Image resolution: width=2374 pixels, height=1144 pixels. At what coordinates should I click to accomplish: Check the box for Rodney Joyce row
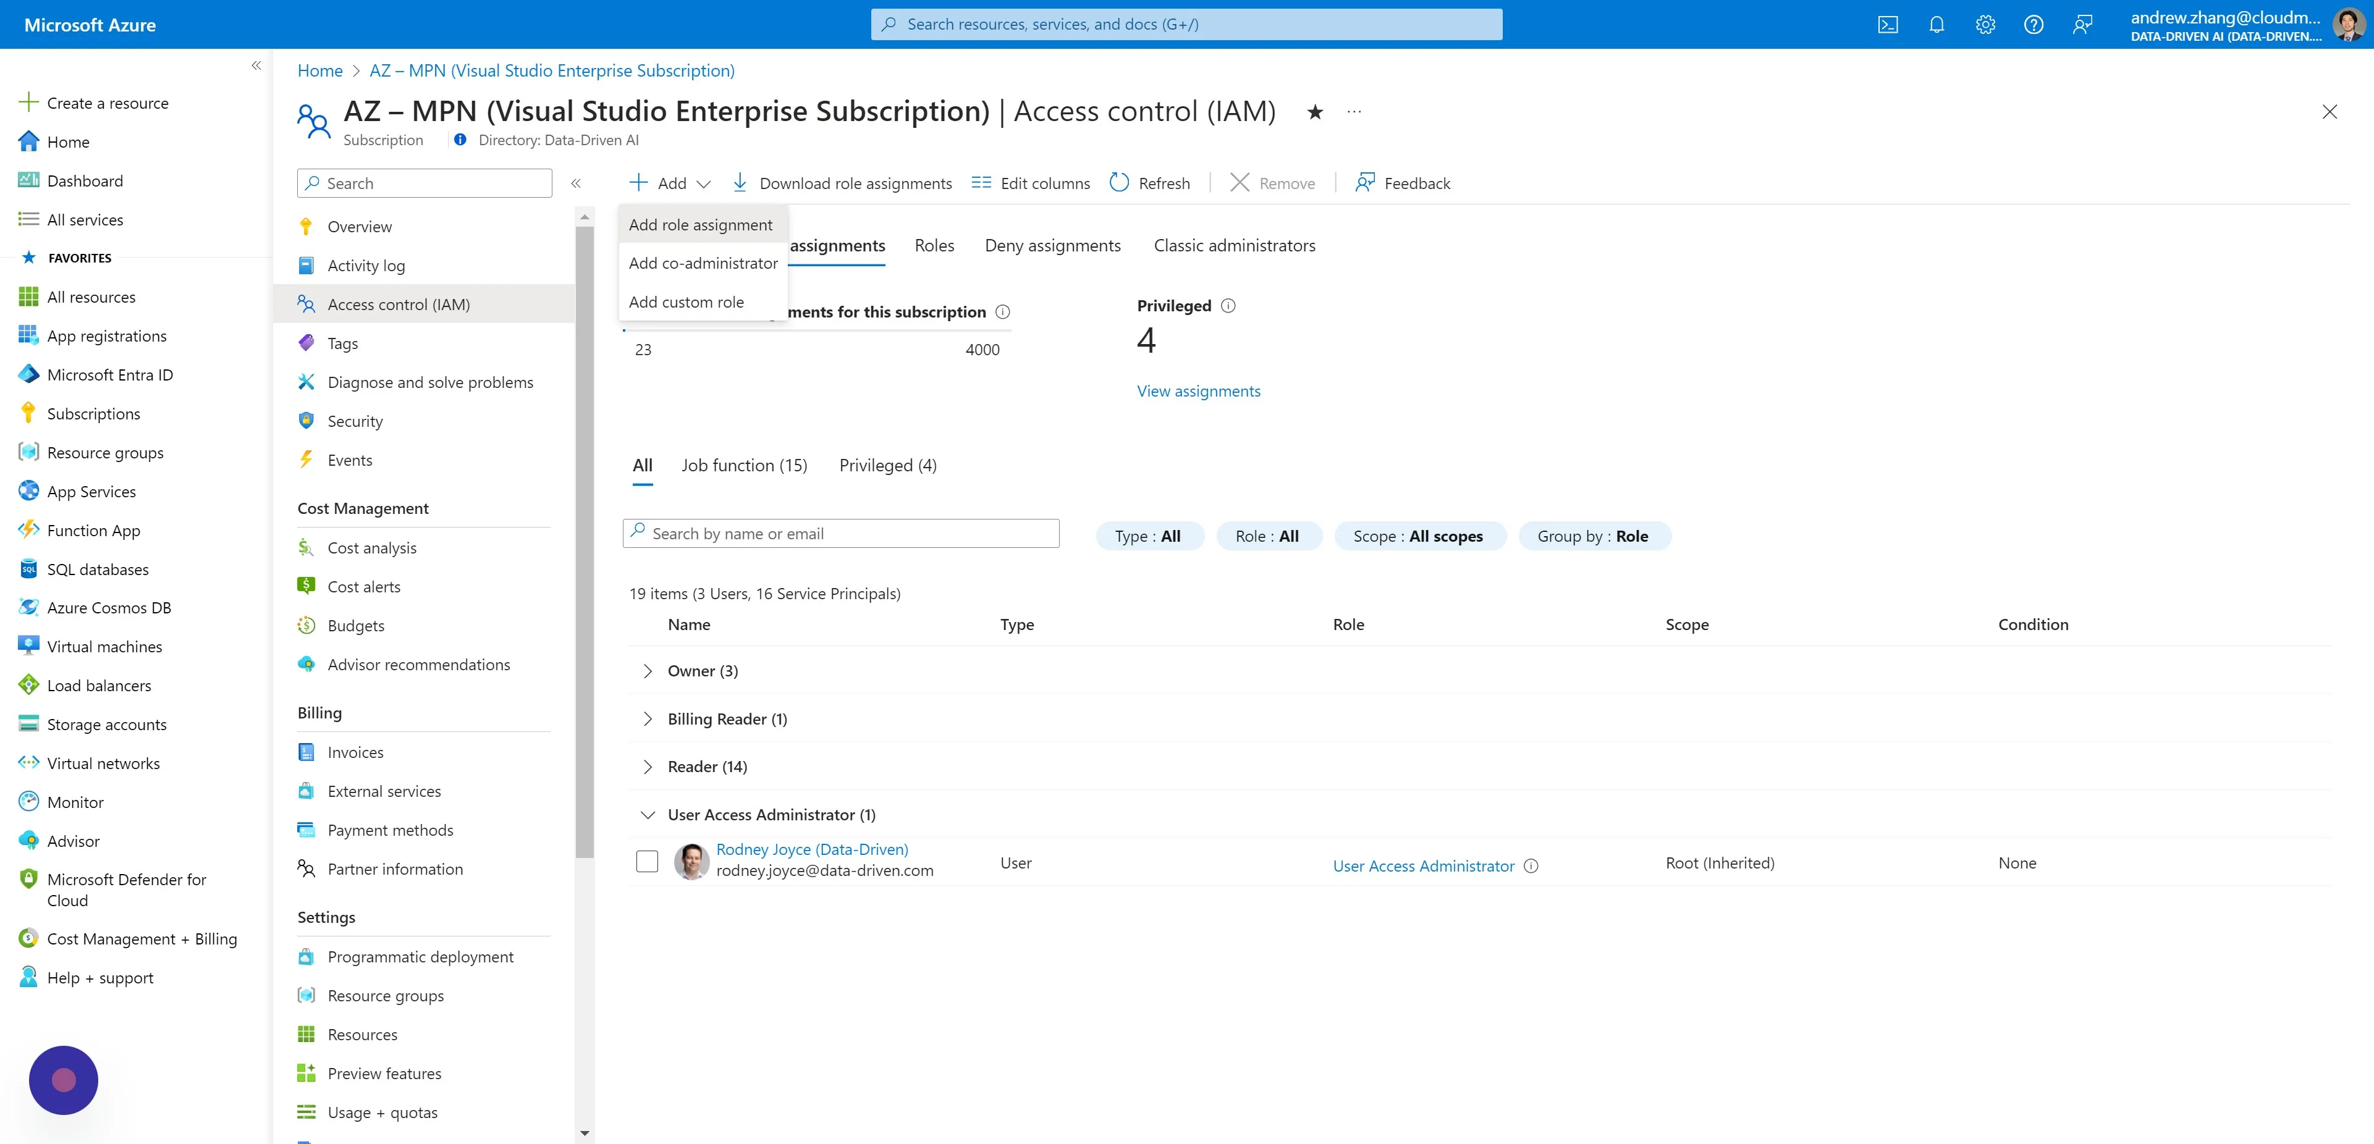[647, 861]
